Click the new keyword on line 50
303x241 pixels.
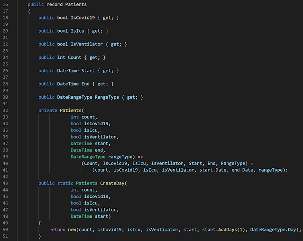click(x=72, y=230)
